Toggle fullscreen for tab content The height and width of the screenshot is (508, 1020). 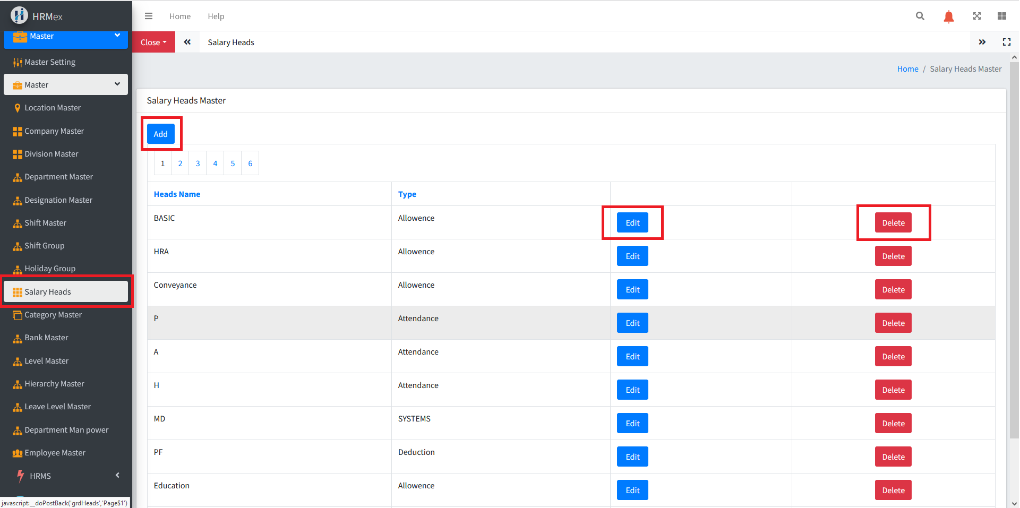click(1006, 42)
